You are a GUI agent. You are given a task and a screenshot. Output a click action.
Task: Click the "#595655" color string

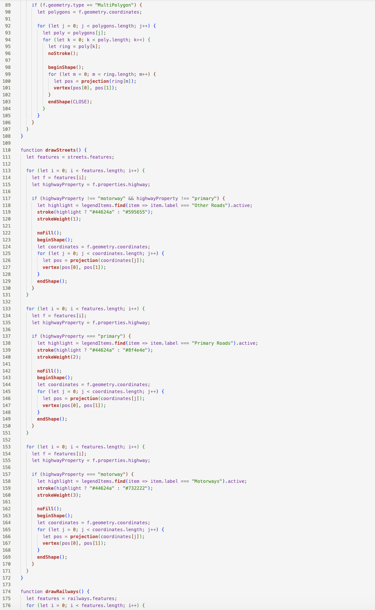click(136, 212)
